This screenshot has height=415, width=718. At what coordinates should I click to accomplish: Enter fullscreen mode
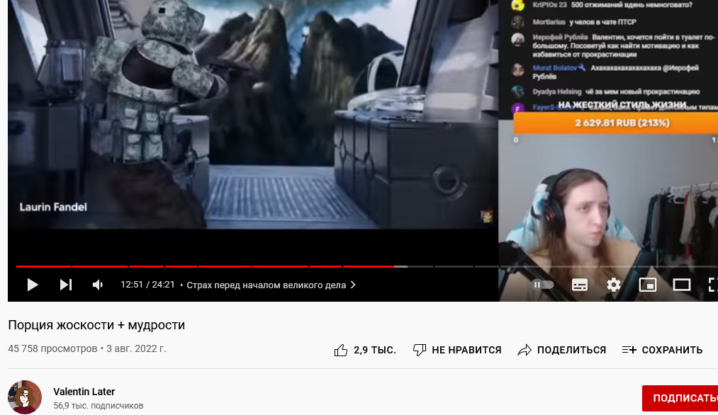coord(712,285)
